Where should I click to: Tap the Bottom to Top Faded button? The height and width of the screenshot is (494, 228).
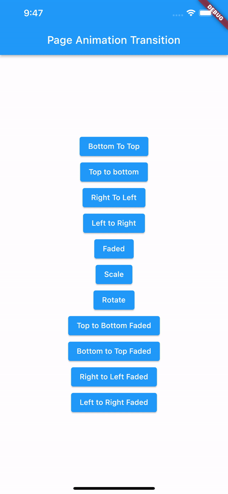[114, 351]
